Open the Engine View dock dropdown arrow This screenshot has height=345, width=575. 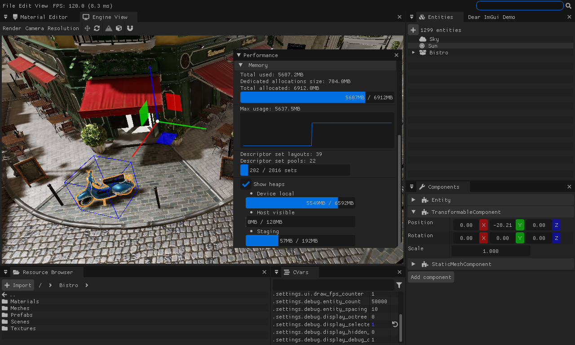click(x=6, y=17)
